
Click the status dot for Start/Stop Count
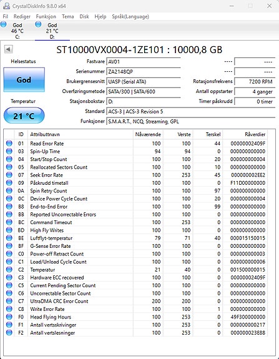[9, 159]
